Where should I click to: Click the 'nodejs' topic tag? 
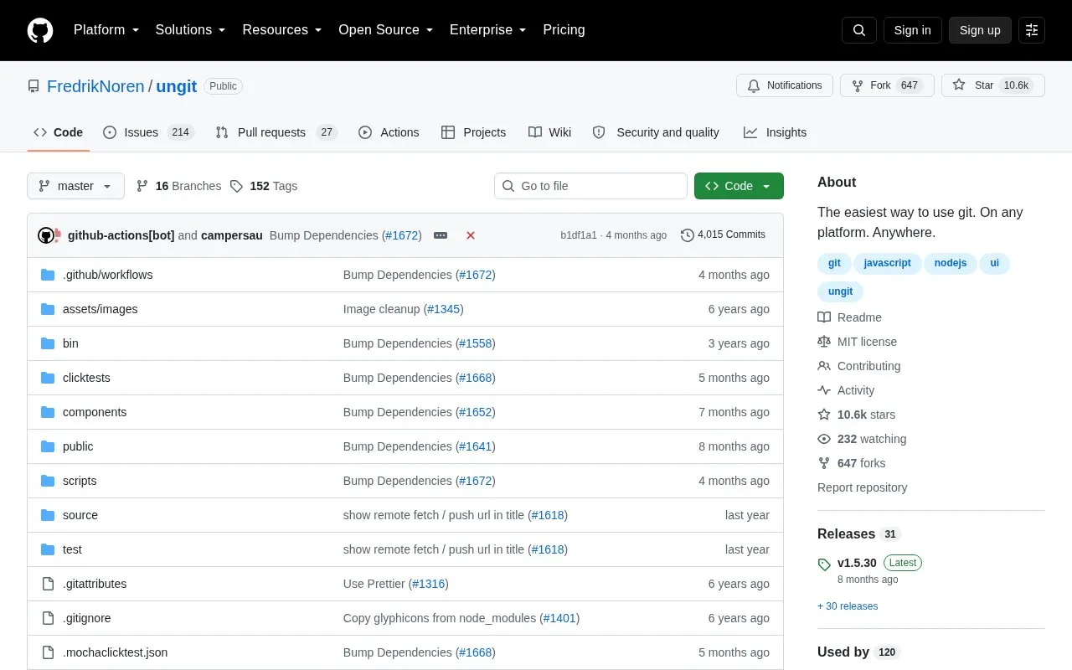pyautogui.click(x=951, y=263)
